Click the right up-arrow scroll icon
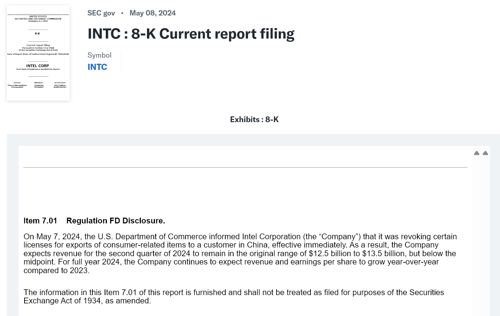Screen dimensions: 500x316 [x=485, y=153]
